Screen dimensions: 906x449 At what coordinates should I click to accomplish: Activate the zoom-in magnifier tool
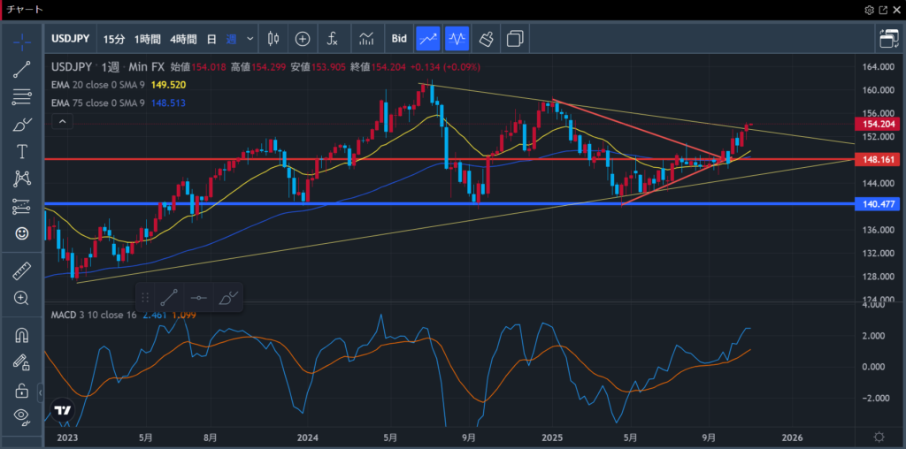(x=23, y=299)
